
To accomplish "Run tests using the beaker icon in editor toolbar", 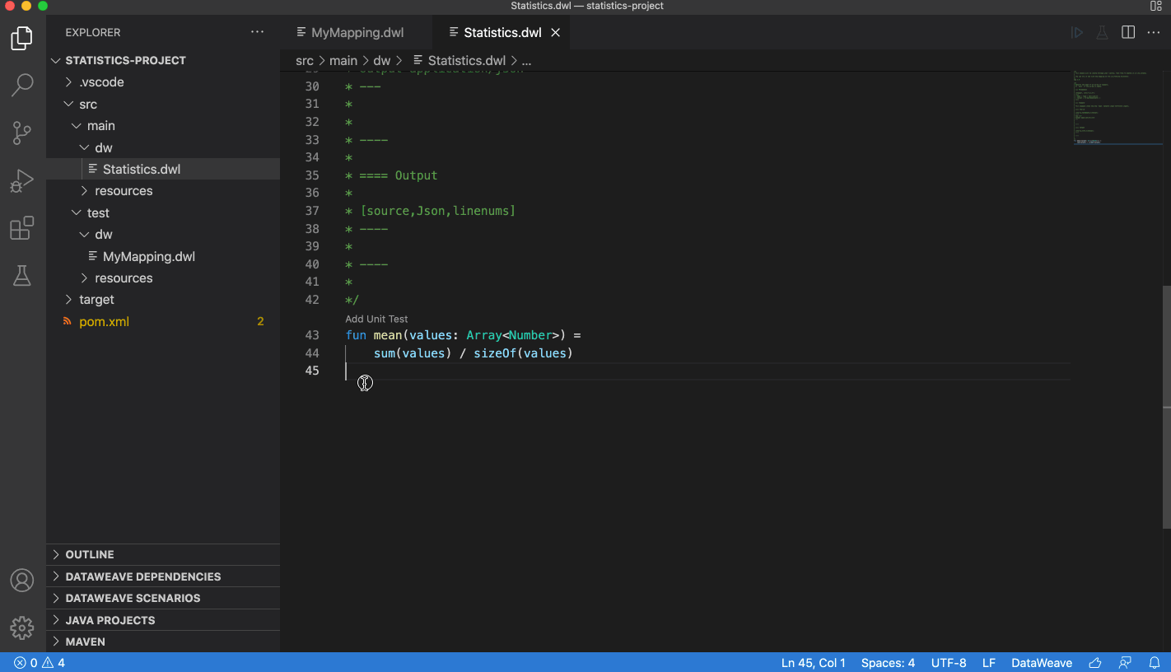I will 1102,32.
